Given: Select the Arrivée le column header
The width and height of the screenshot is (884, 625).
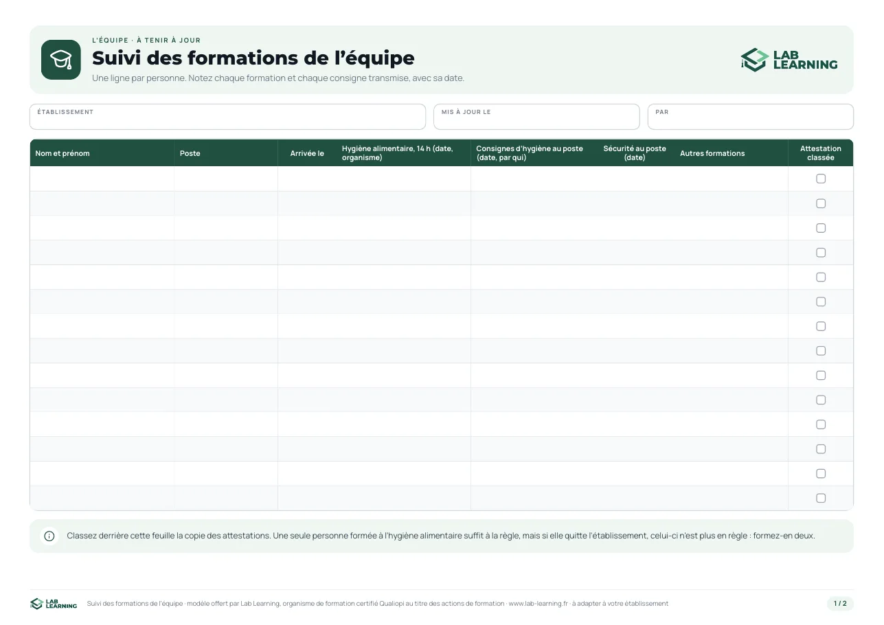Looking at the screenshot, I should pos(307,153).
